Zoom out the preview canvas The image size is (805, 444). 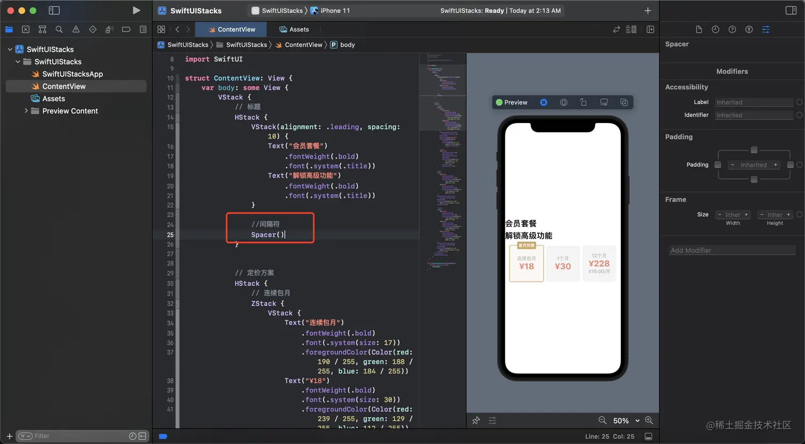pos(602,420)
